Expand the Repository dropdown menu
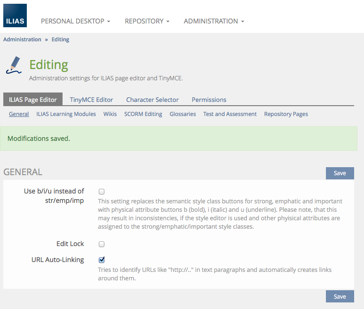The image size is (364, 309). pos(147,21)
